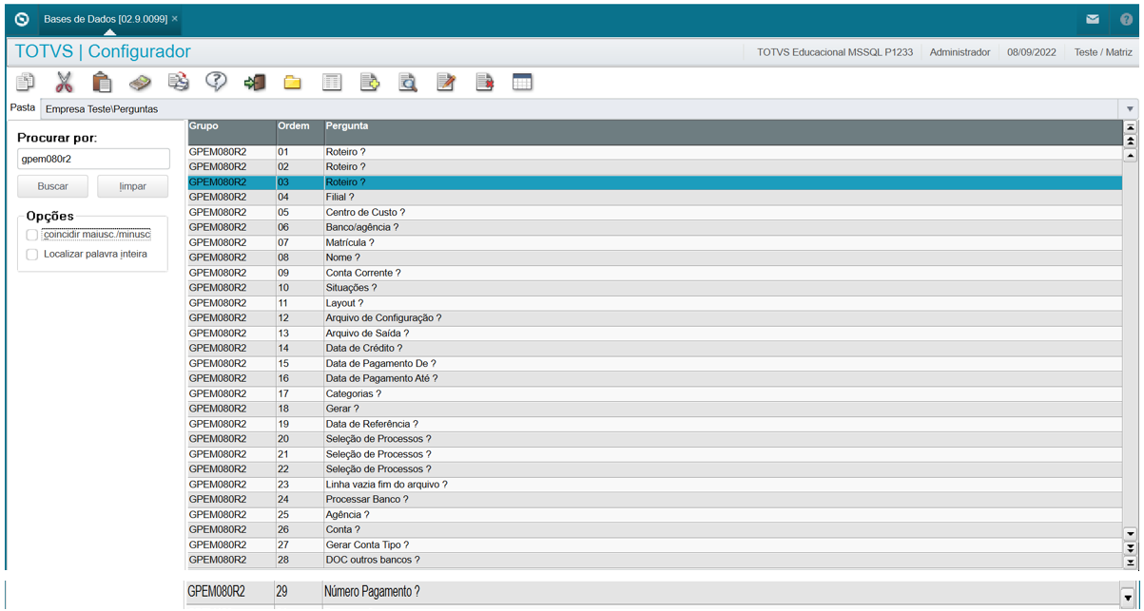The width and height of the screenshot is (1144, 611).
Task: Select the Categorias ? row
Action: click(x=654, y=393)
